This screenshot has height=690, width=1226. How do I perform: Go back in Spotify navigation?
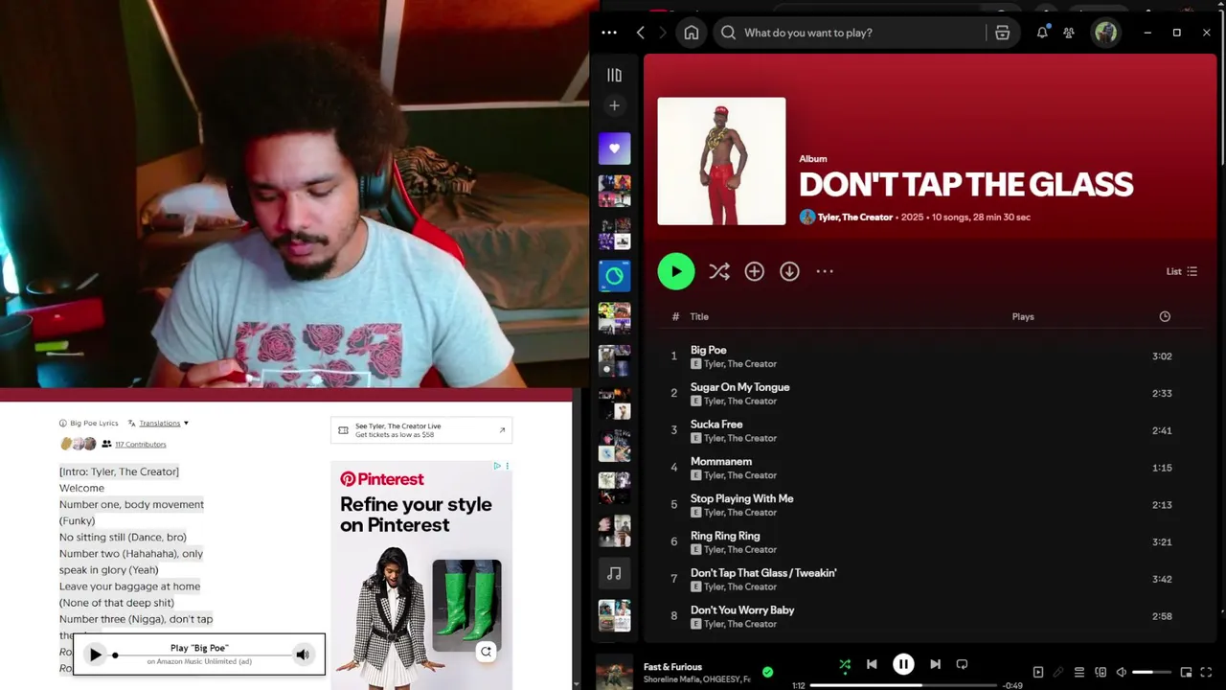[x=641, y=33]
